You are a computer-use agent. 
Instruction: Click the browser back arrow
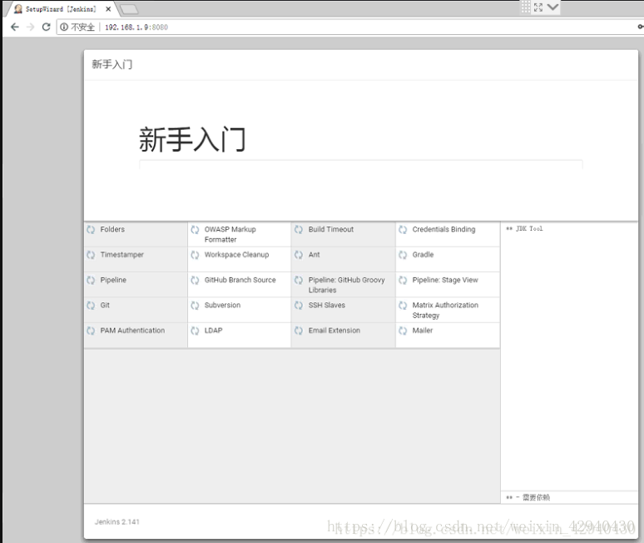(15, 27)
